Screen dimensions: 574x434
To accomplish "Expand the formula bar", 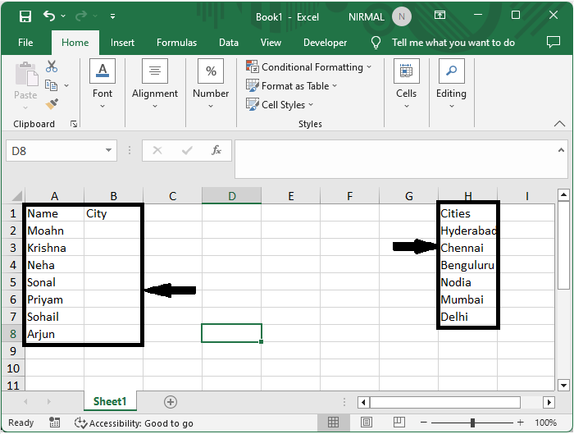I will 561,150.
